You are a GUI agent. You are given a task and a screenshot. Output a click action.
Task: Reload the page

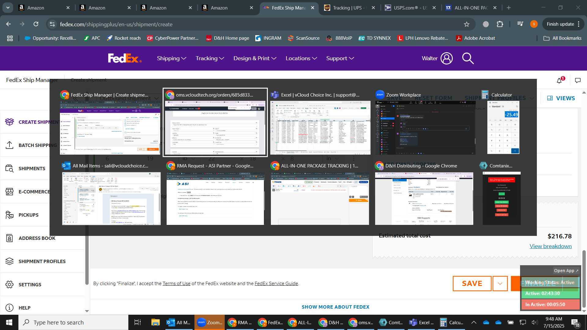tap(36, 24)
